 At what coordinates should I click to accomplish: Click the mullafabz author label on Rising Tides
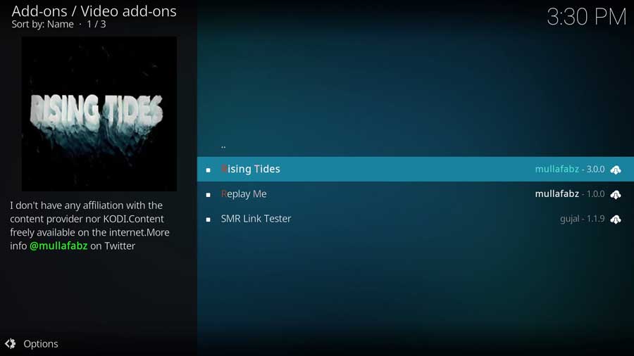pos(557,169)
